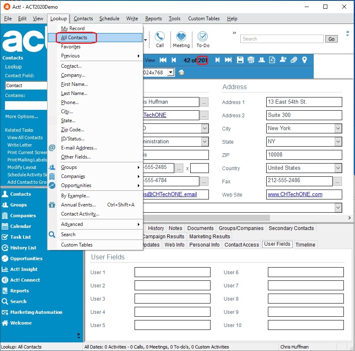The width and height of the screenshot is (355, 351).
Task: Open sidebar Search with magnifier icon
Action: point(14,301)
